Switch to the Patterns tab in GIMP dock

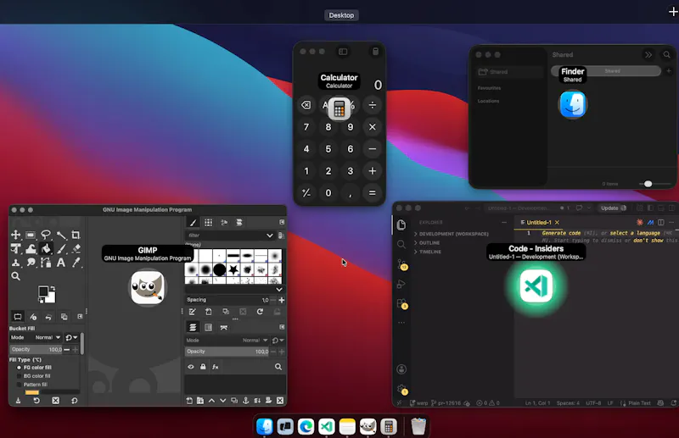[208, 222]
